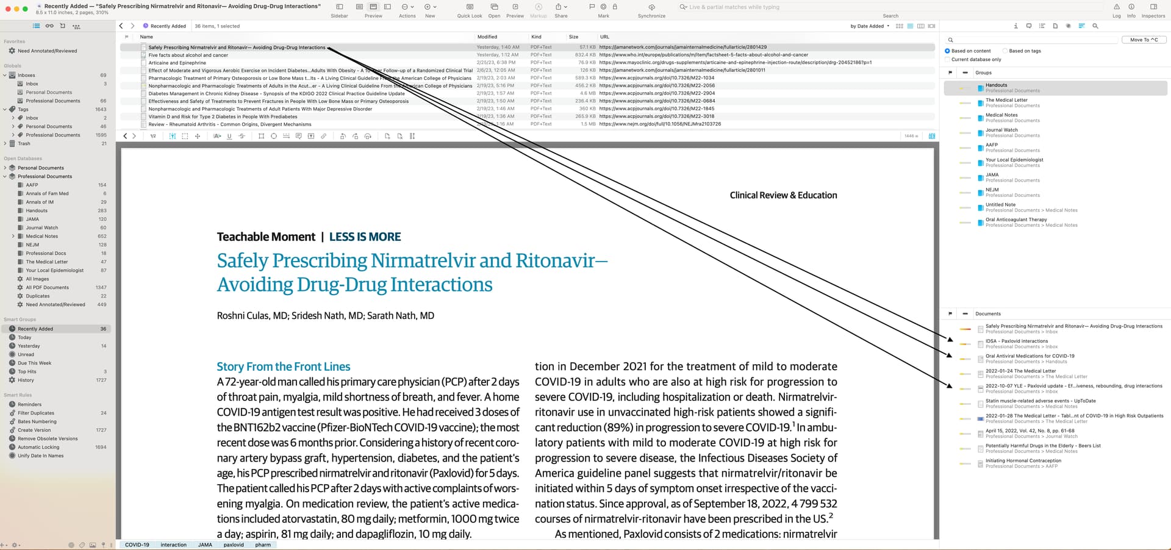Open the by Date Added sort dropdown
Screen dimensions: 1171x550
pyautogui.click(x=869, y=26)
